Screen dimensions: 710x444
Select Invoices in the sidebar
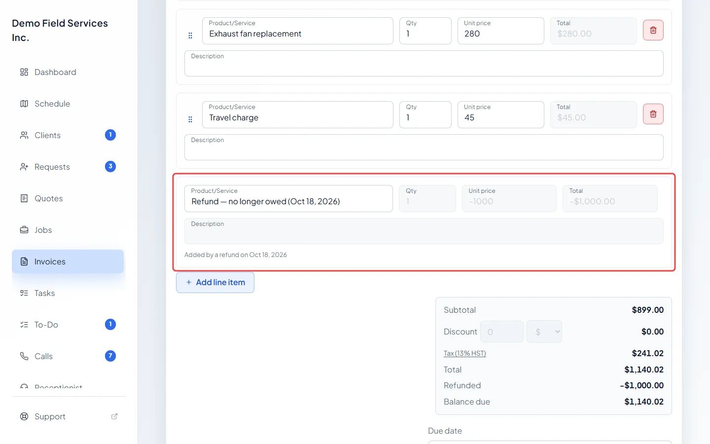[68, 261]
